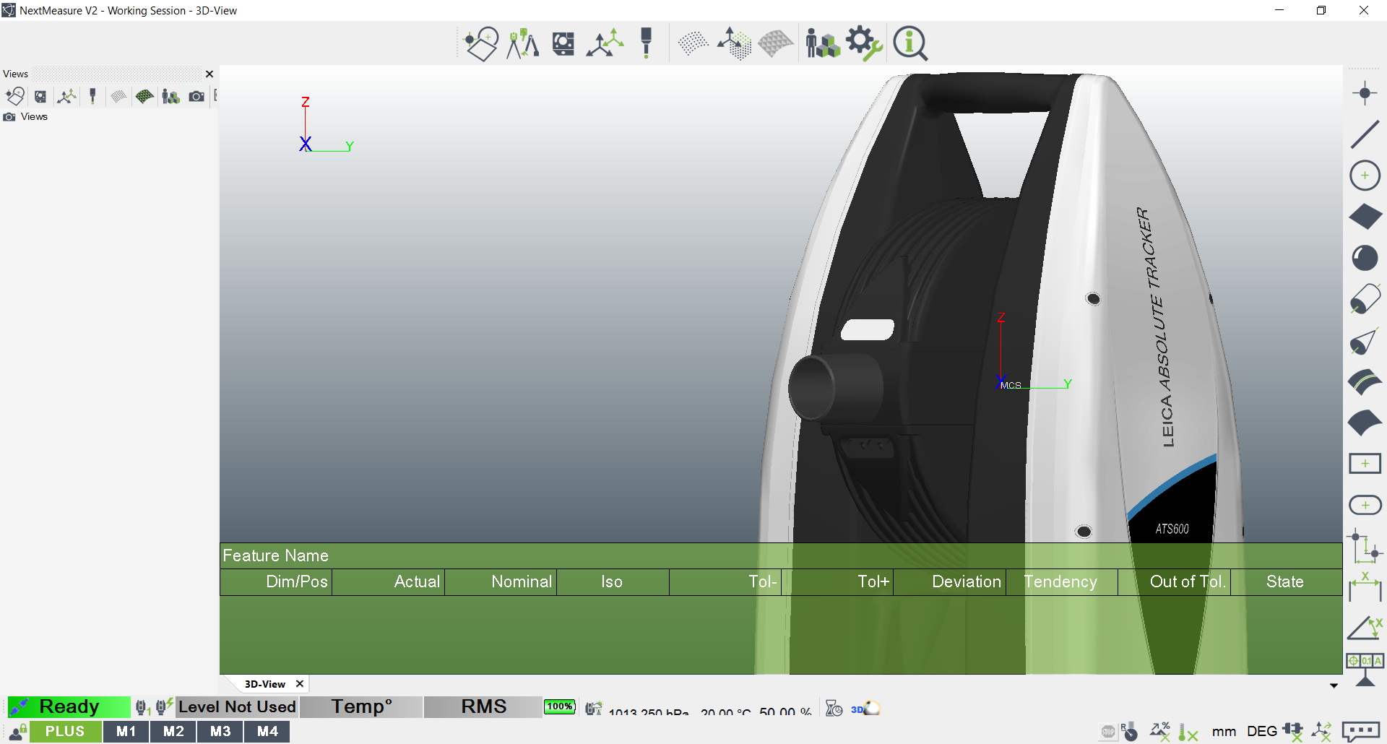Toggle the M3 measurement profile
This screenshot has width=1387, height=744.
pos(220,731)
